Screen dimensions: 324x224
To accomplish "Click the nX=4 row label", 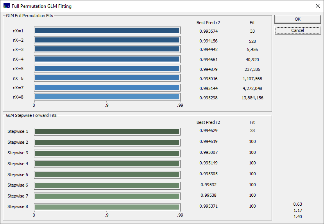I will pos(18,59).
